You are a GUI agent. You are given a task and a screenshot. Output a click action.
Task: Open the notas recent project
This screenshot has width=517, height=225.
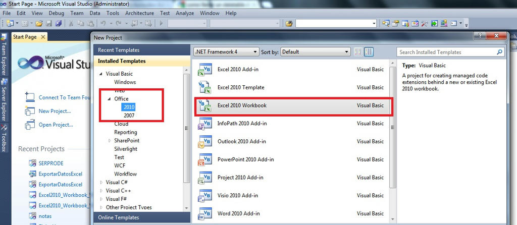tap(45, 216)
